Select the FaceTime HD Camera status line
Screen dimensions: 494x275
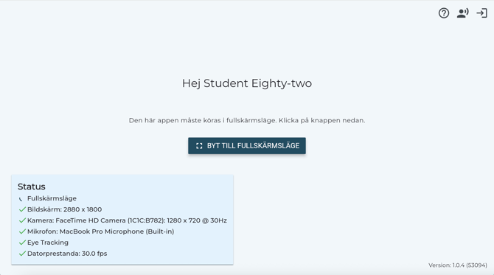(127, 220)
